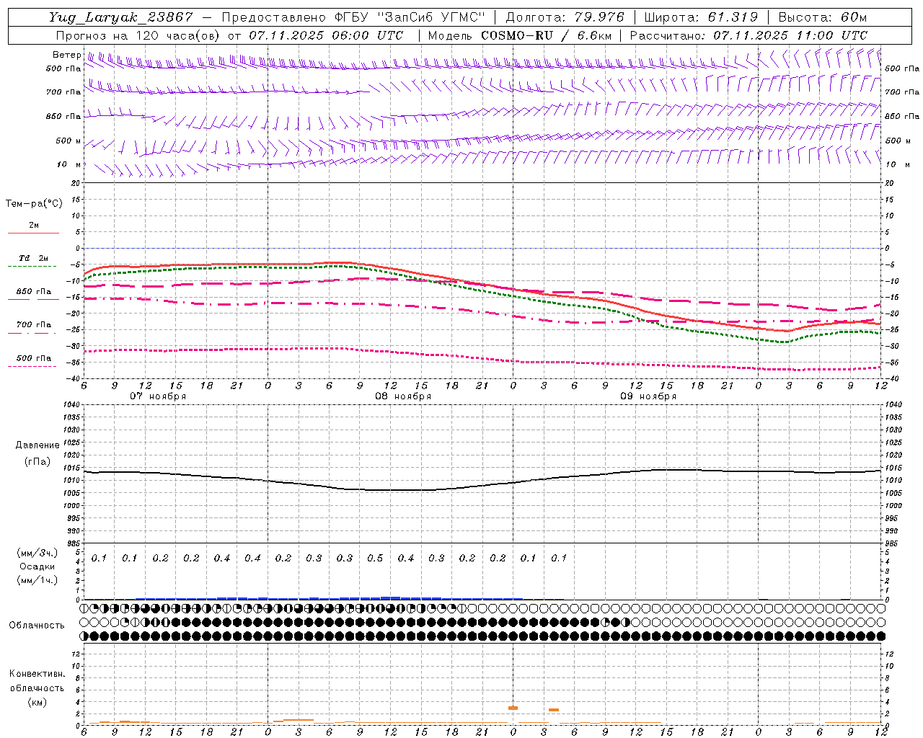Click the 09 ноября date label
The width and height of the screenshot is (923, 738).
tap(648, 396)
